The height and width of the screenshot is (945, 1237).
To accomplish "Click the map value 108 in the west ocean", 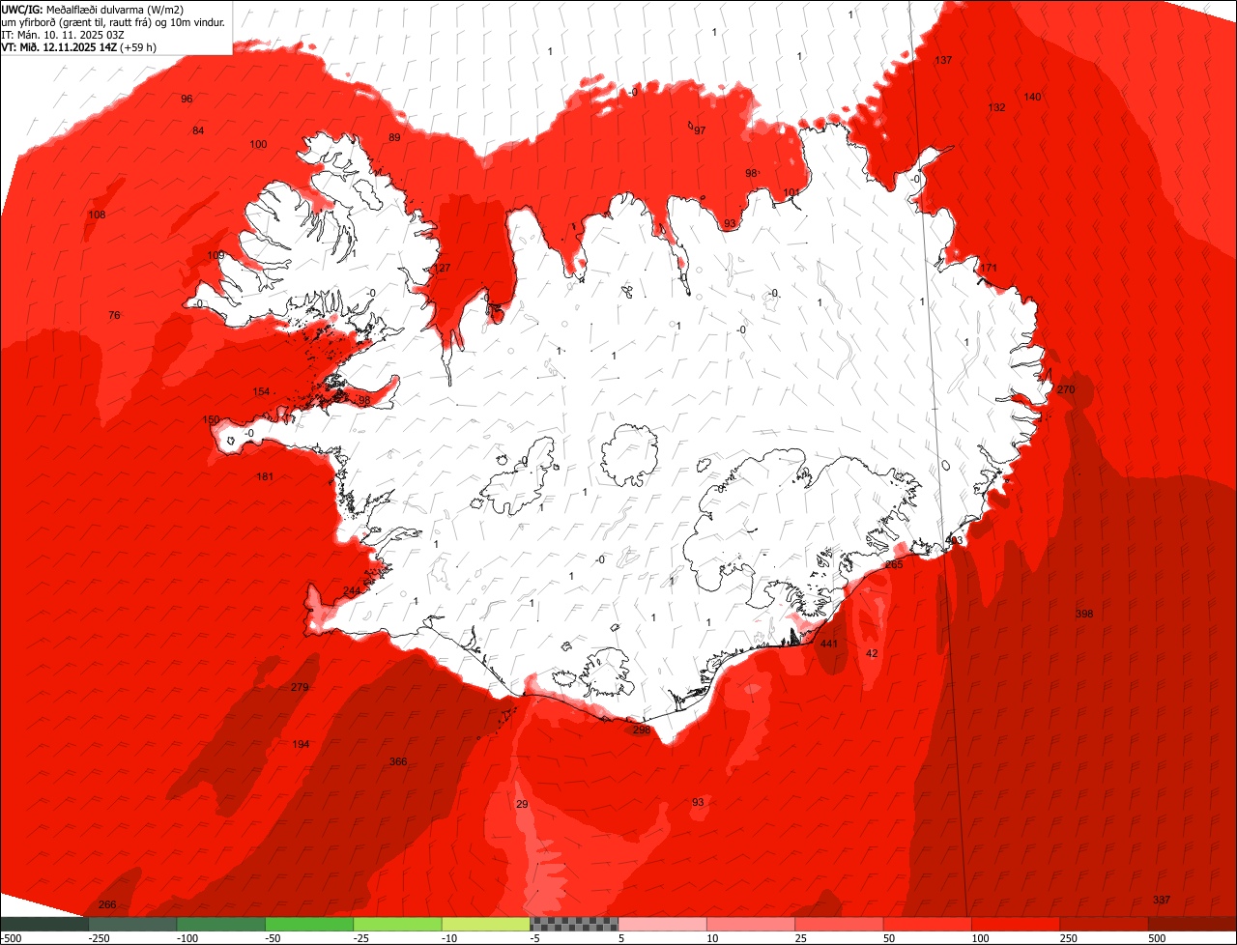I will [97, 215].
